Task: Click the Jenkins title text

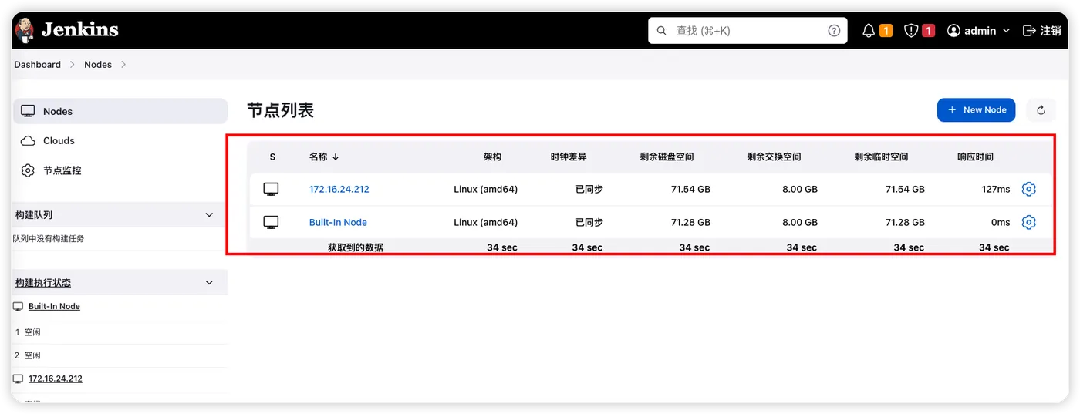Action: tap(80, 30)
